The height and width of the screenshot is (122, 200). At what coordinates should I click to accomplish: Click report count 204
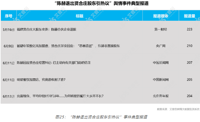[189, 96]
